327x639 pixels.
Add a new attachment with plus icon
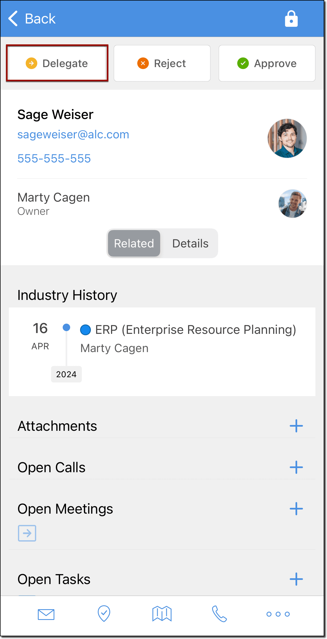tap(296, 426)
